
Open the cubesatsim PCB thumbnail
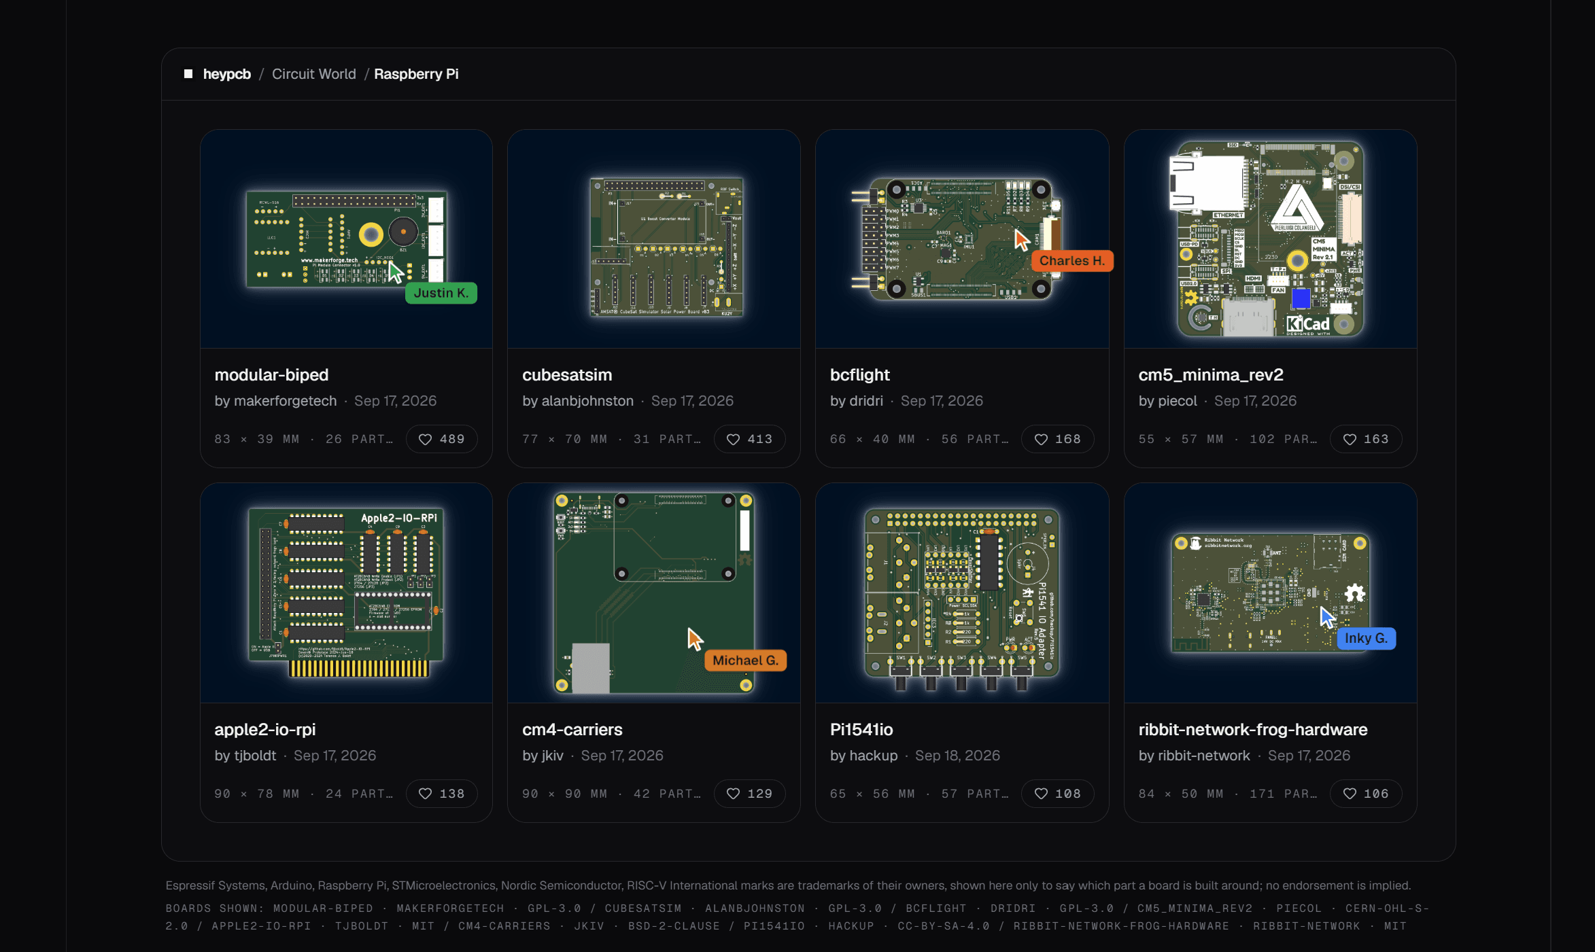pos(654,239)
